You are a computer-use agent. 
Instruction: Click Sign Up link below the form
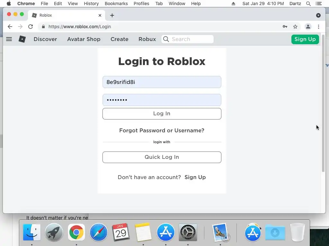(195, 177)
